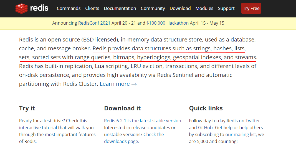
Task: Open the Download nav item
Action: pyautogui.click(x=180, y=8)
